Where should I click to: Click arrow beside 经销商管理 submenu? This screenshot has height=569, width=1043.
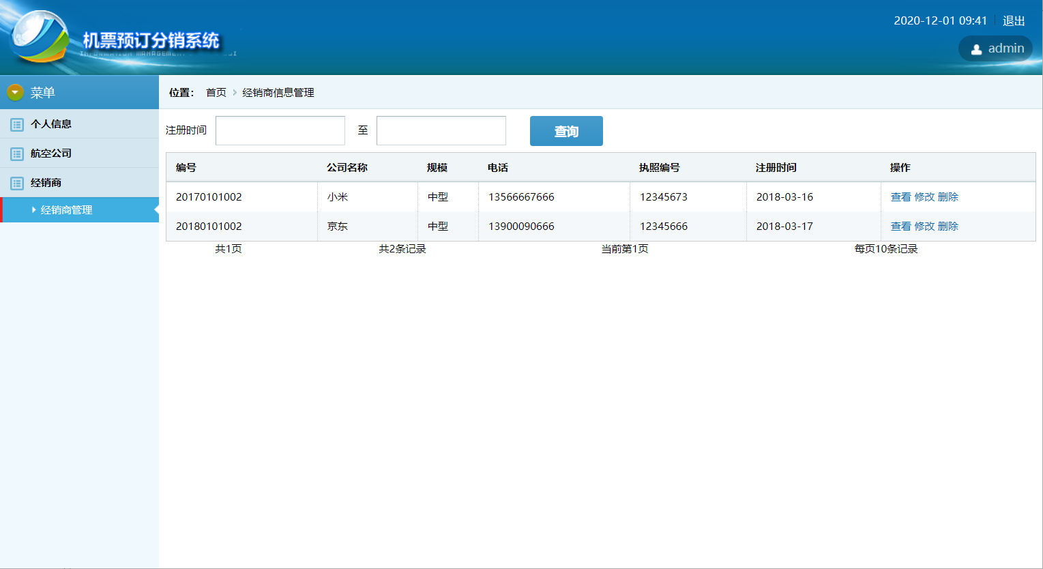tap(34, 210)
